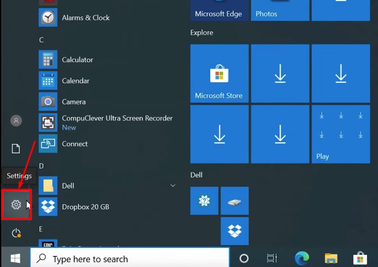Launch Microsoft Edge from the taskbar
This screenshot has height=267, width=378.
pos(302,258)
